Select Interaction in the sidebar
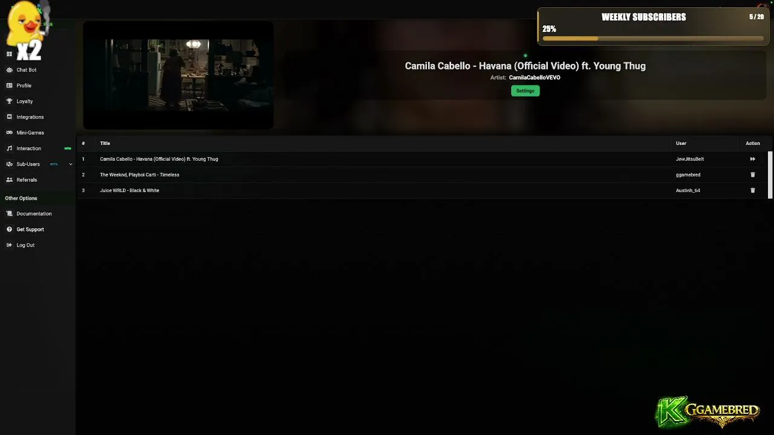The height and width of the screenshot is (435, 774). tap(29, 149)
